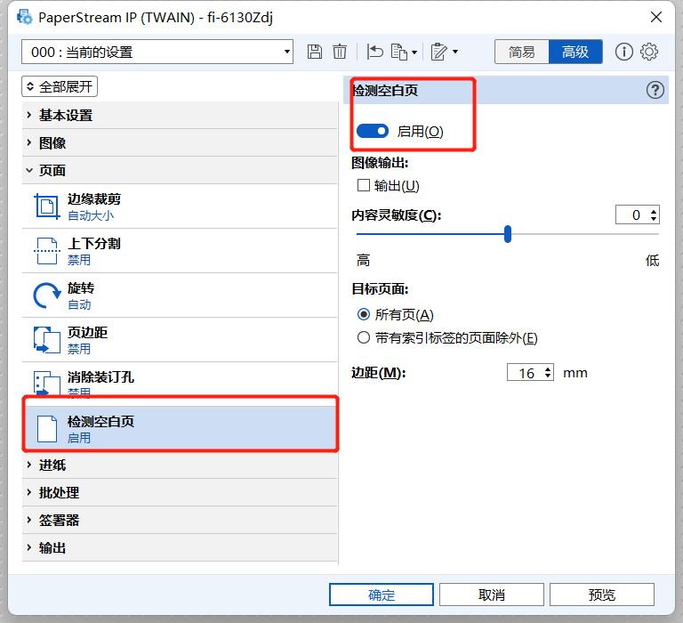Click the 内容灵敏度 slider handle
This screenshot has height=623, width=683.
(x=508, y=234)
